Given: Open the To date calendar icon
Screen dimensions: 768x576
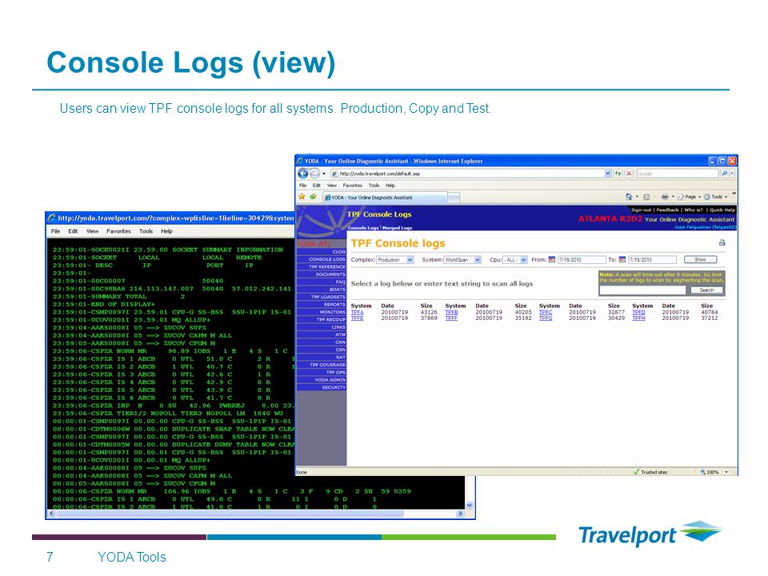Looking at the screenshot, I should [x=622, y=259].
